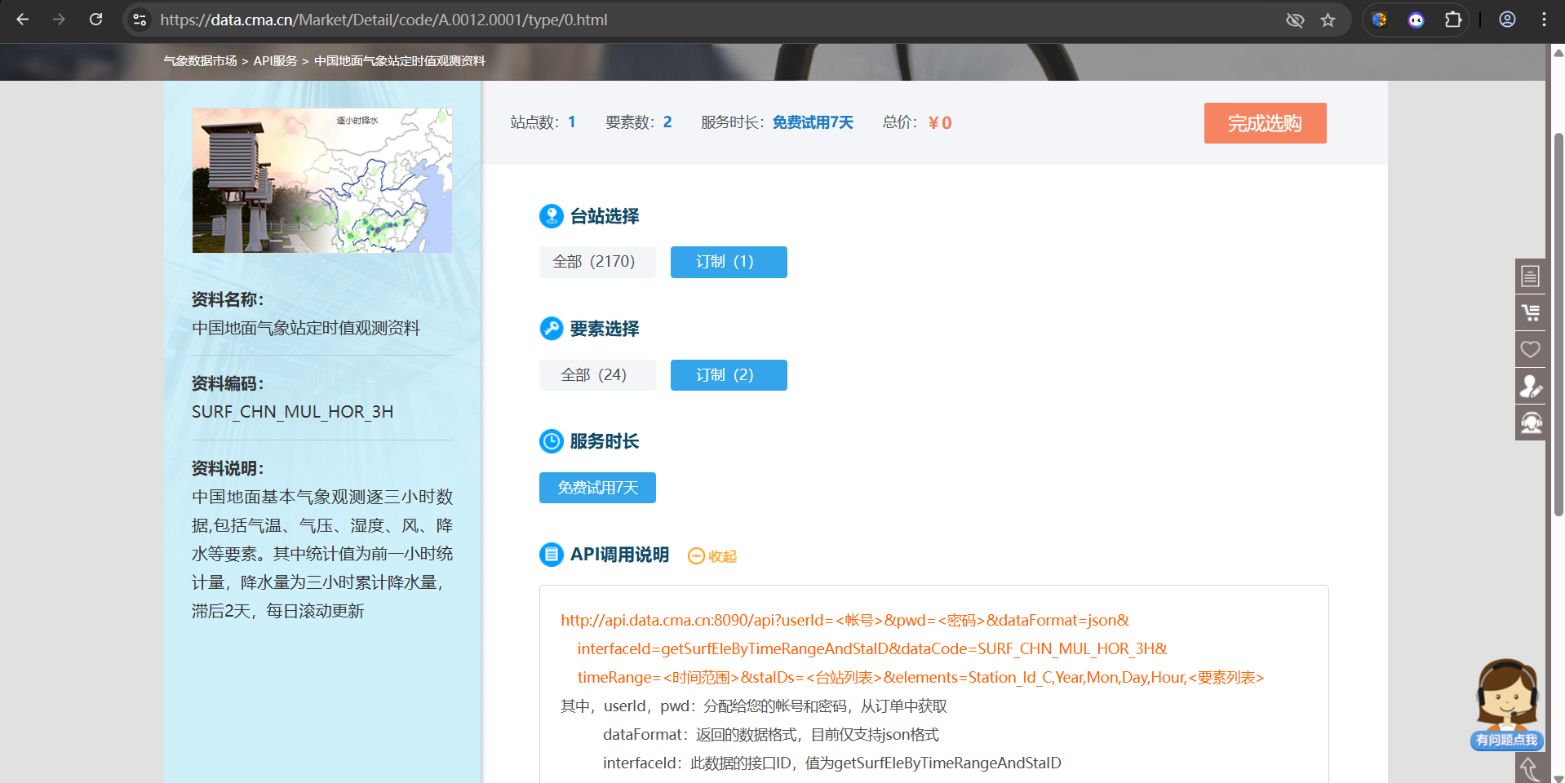Click the 台站选择 location pin icon
This screenshot has width=1565, height=783.
[552, 216]
